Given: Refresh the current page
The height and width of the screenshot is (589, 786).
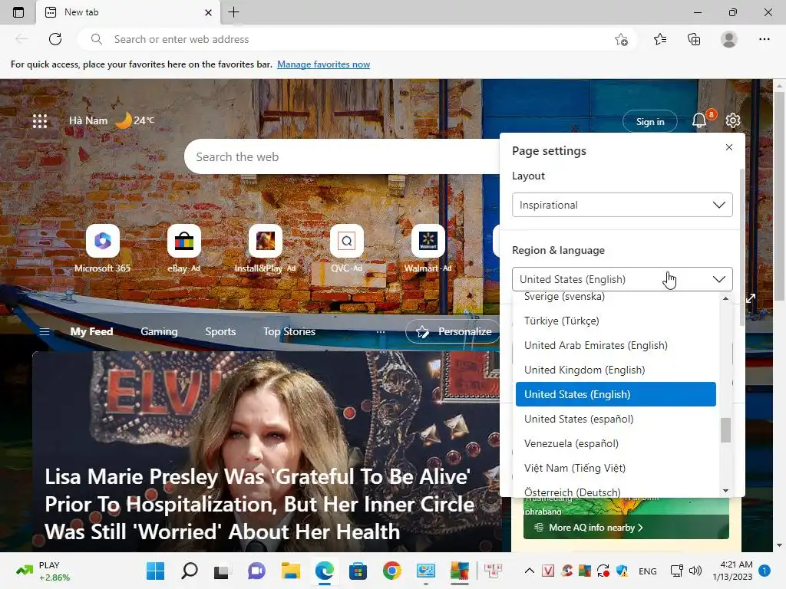Looking at the screenshot, I should pos(55,39).
